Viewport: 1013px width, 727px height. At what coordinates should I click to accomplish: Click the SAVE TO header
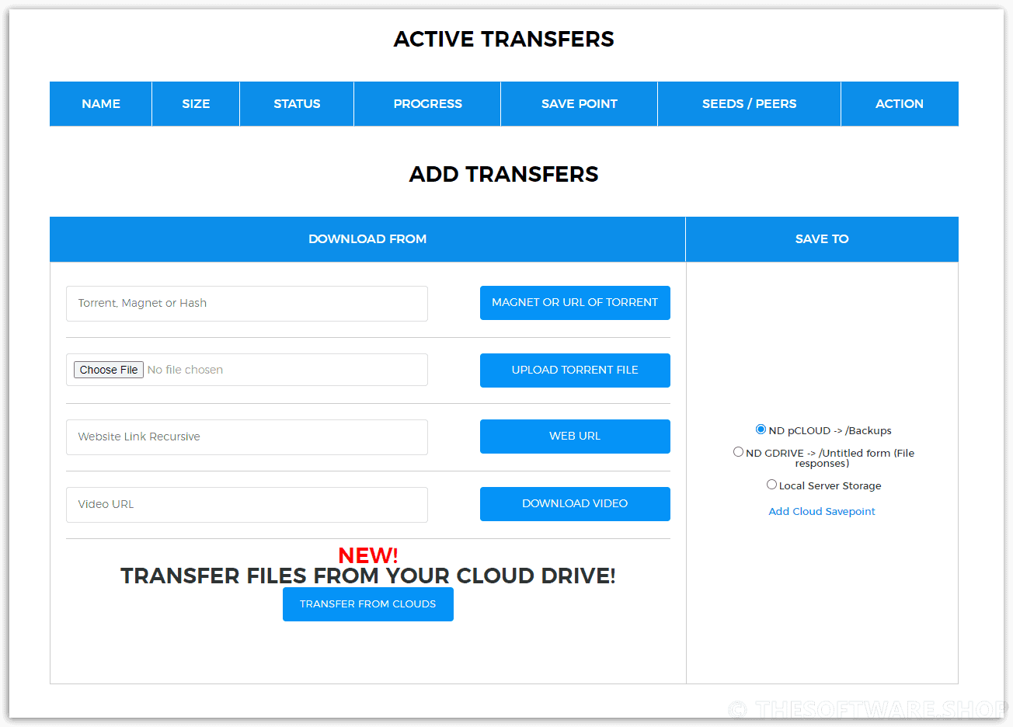[822, 239]
